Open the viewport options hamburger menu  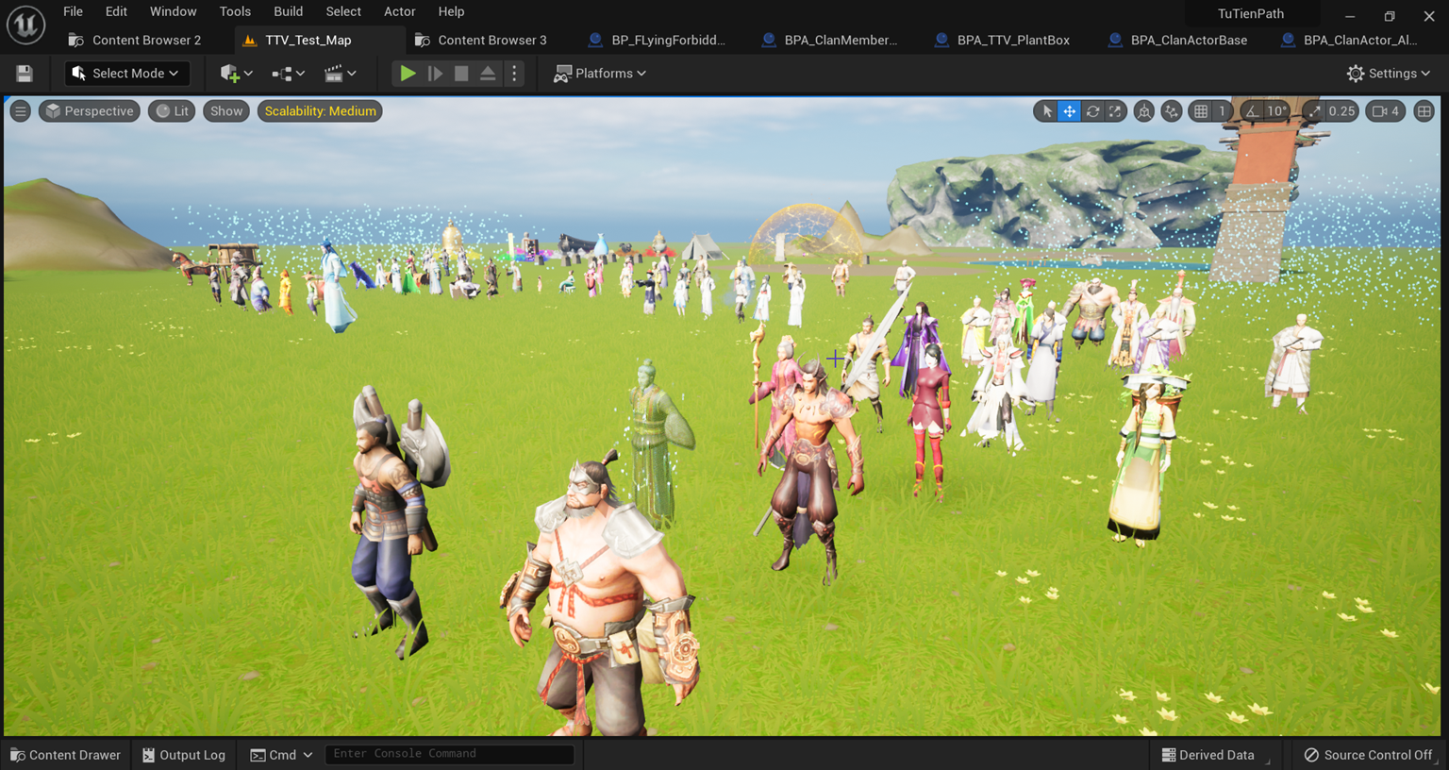(x=20, y=111)
